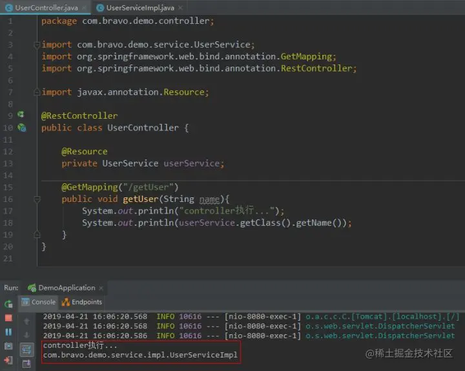
Task: Toggle soft-wrap in the console
Action: tap(26, 350)
